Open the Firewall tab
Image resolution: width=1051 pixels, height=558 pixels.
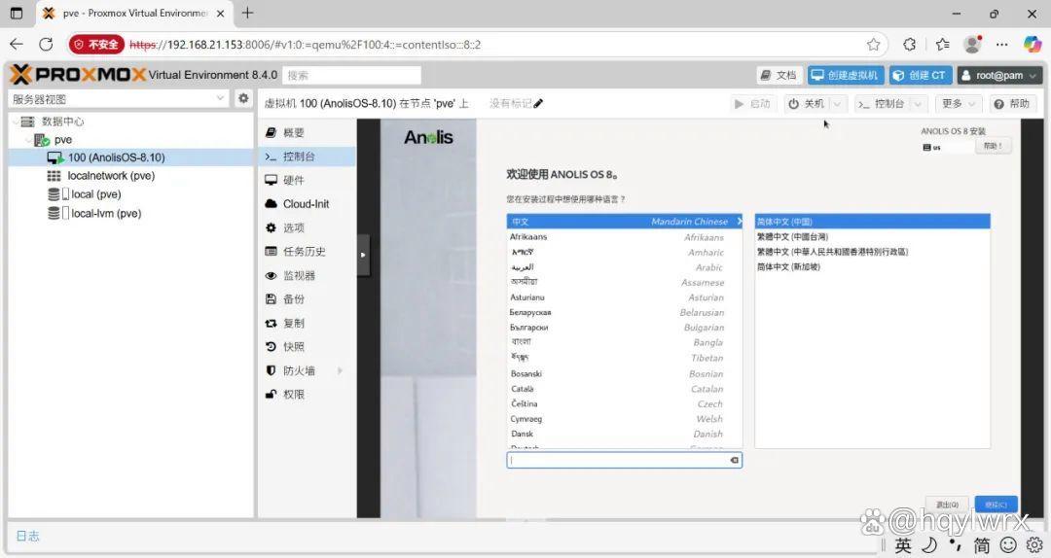pos(307,370)
